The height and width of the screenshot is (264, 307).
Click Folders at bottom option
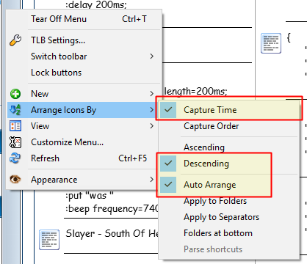click(228, 233)
